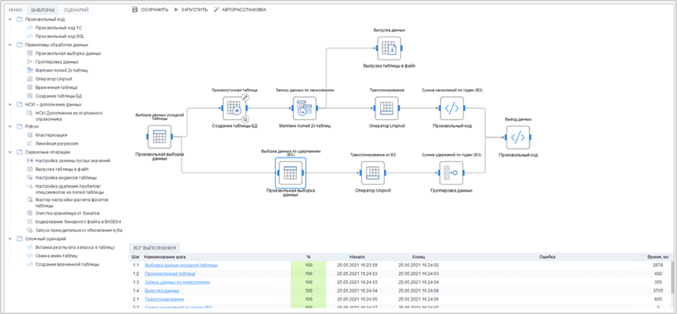Click magnifier icon on Создание таблицы БД node
677x314 pixels.
point(245,119)
